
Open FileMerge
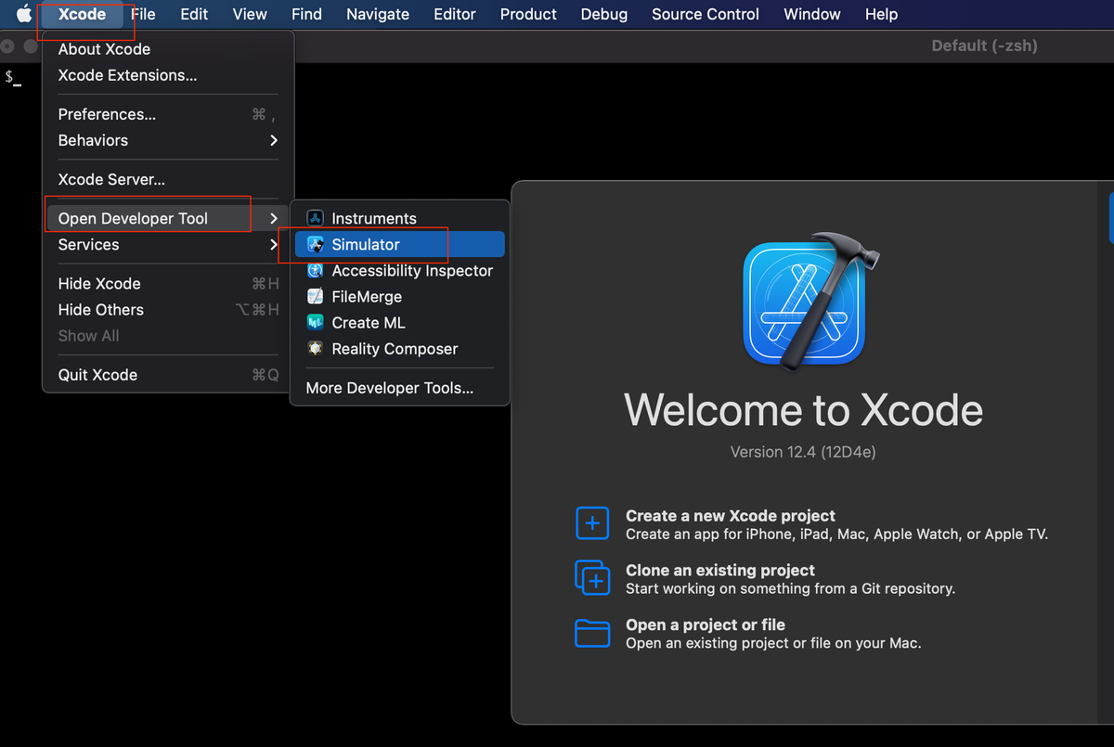click(x=368, y=296)
